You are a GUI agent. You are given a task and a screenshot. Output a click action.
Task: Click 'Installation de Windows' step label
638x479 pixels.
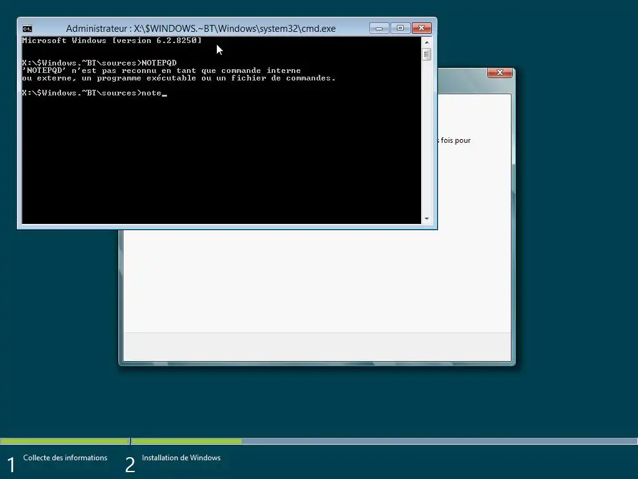pos(181,458)
